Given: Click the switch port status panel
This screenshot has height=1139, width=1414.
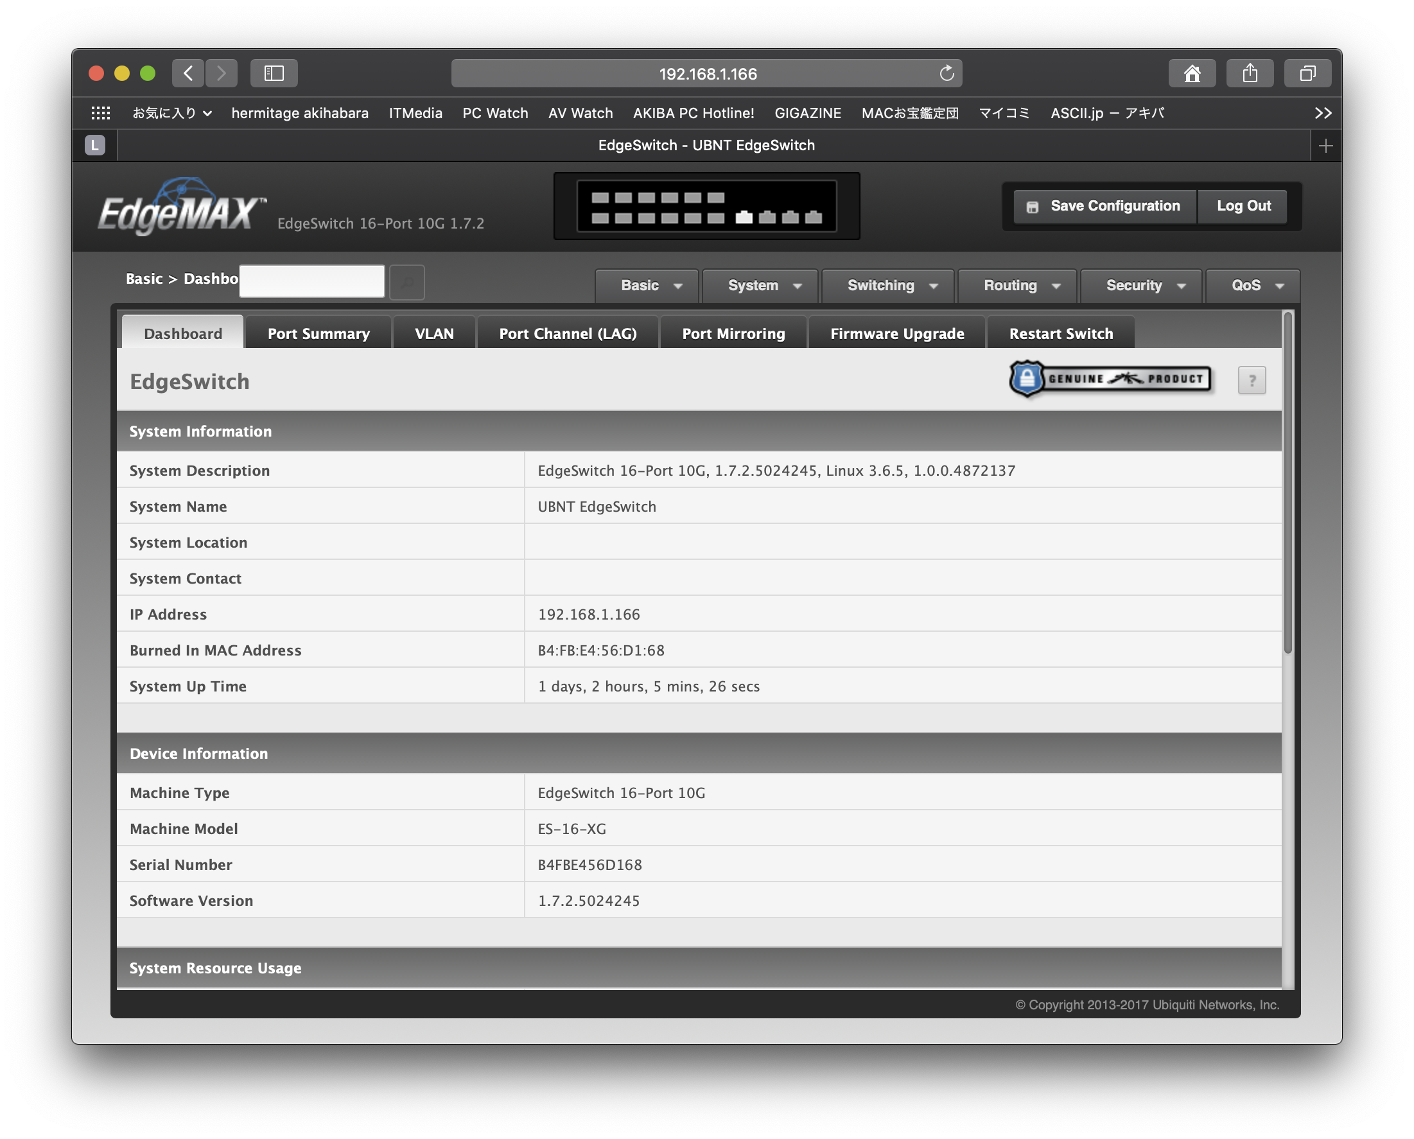Looking at the screenshot, I should click(706, 207).
